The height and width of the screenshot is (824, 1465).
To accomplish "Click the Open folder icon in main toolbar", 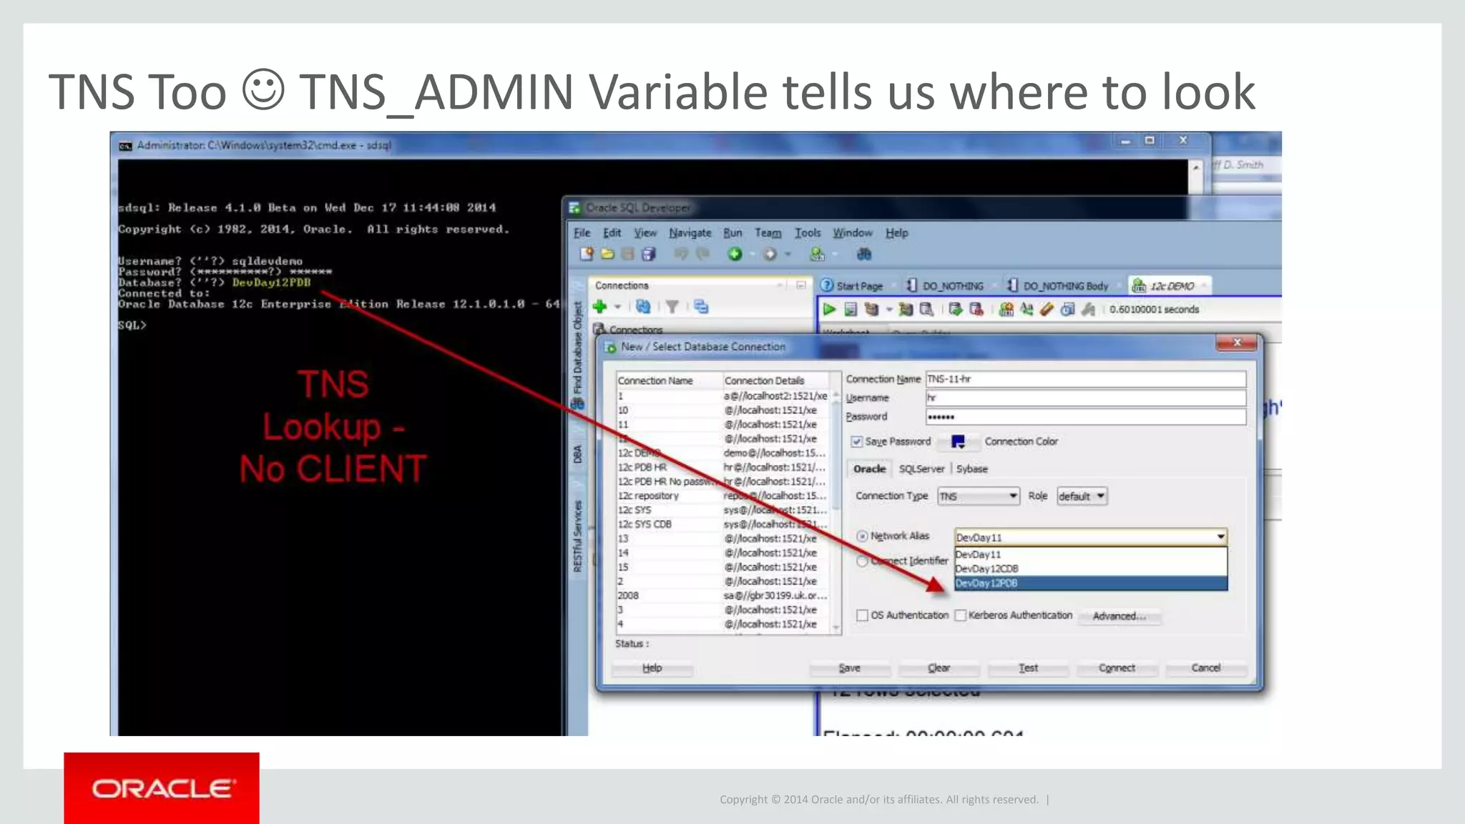I will coord(607,254).
